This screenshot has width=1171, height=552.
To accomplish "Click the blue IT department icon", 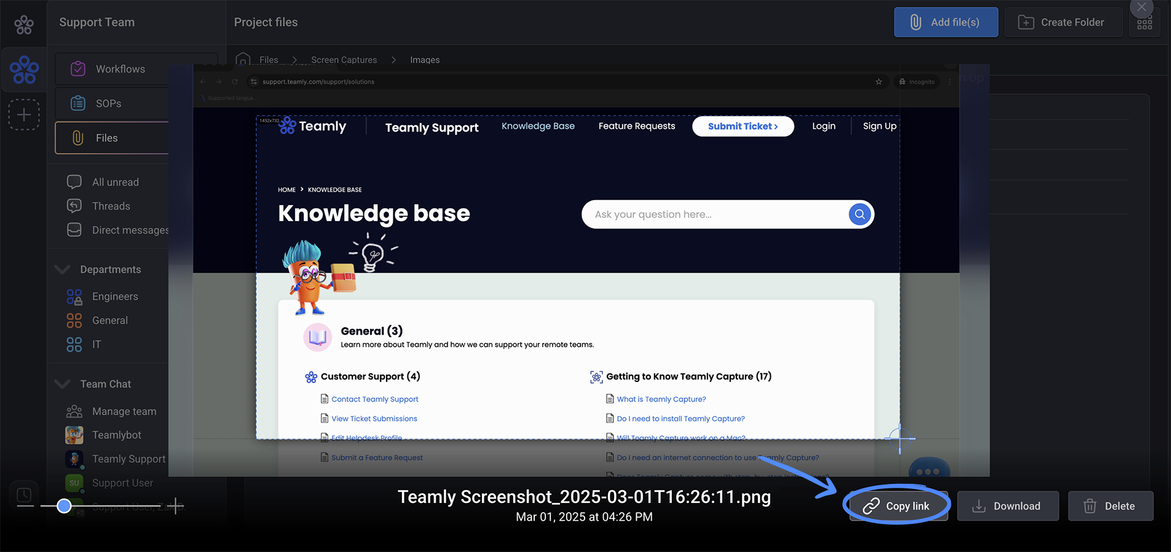I will 74,344.
